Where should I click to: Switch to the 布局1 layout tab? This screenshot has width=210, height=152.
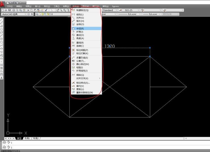click(x=27, y=138)
